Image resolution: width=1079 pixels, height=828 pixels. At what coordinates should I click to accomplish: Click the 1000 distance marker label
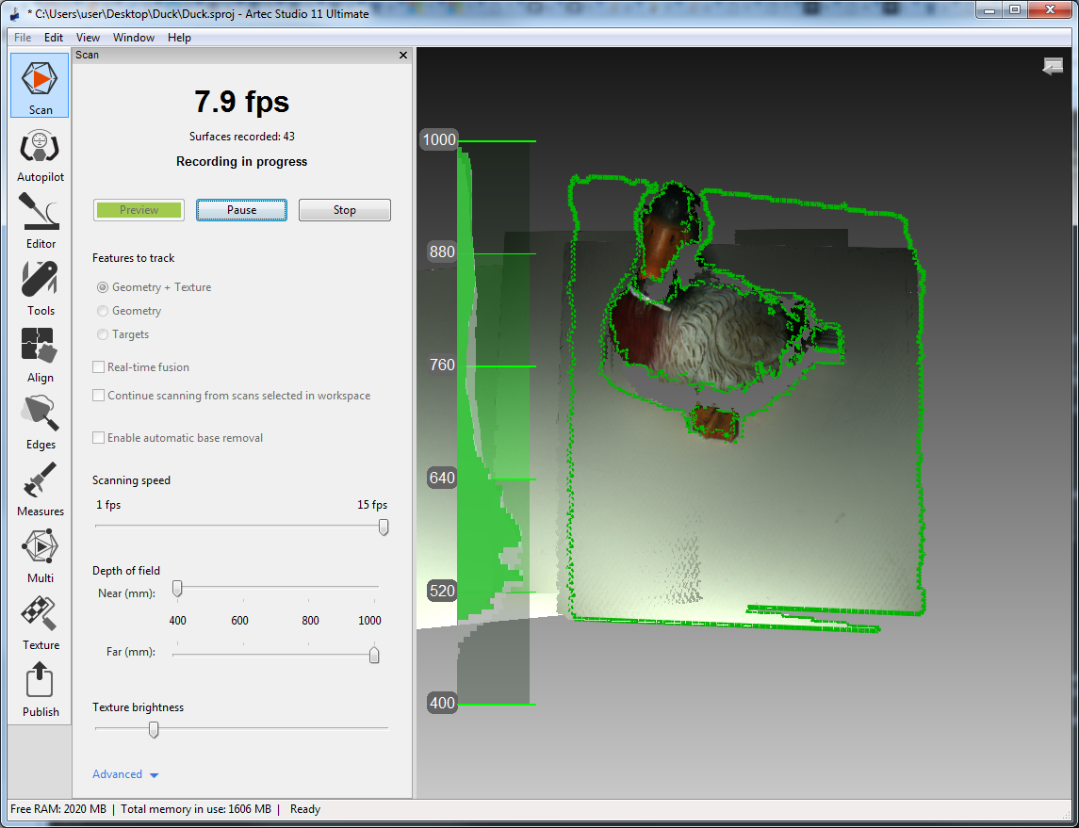[x=439, y=139]
